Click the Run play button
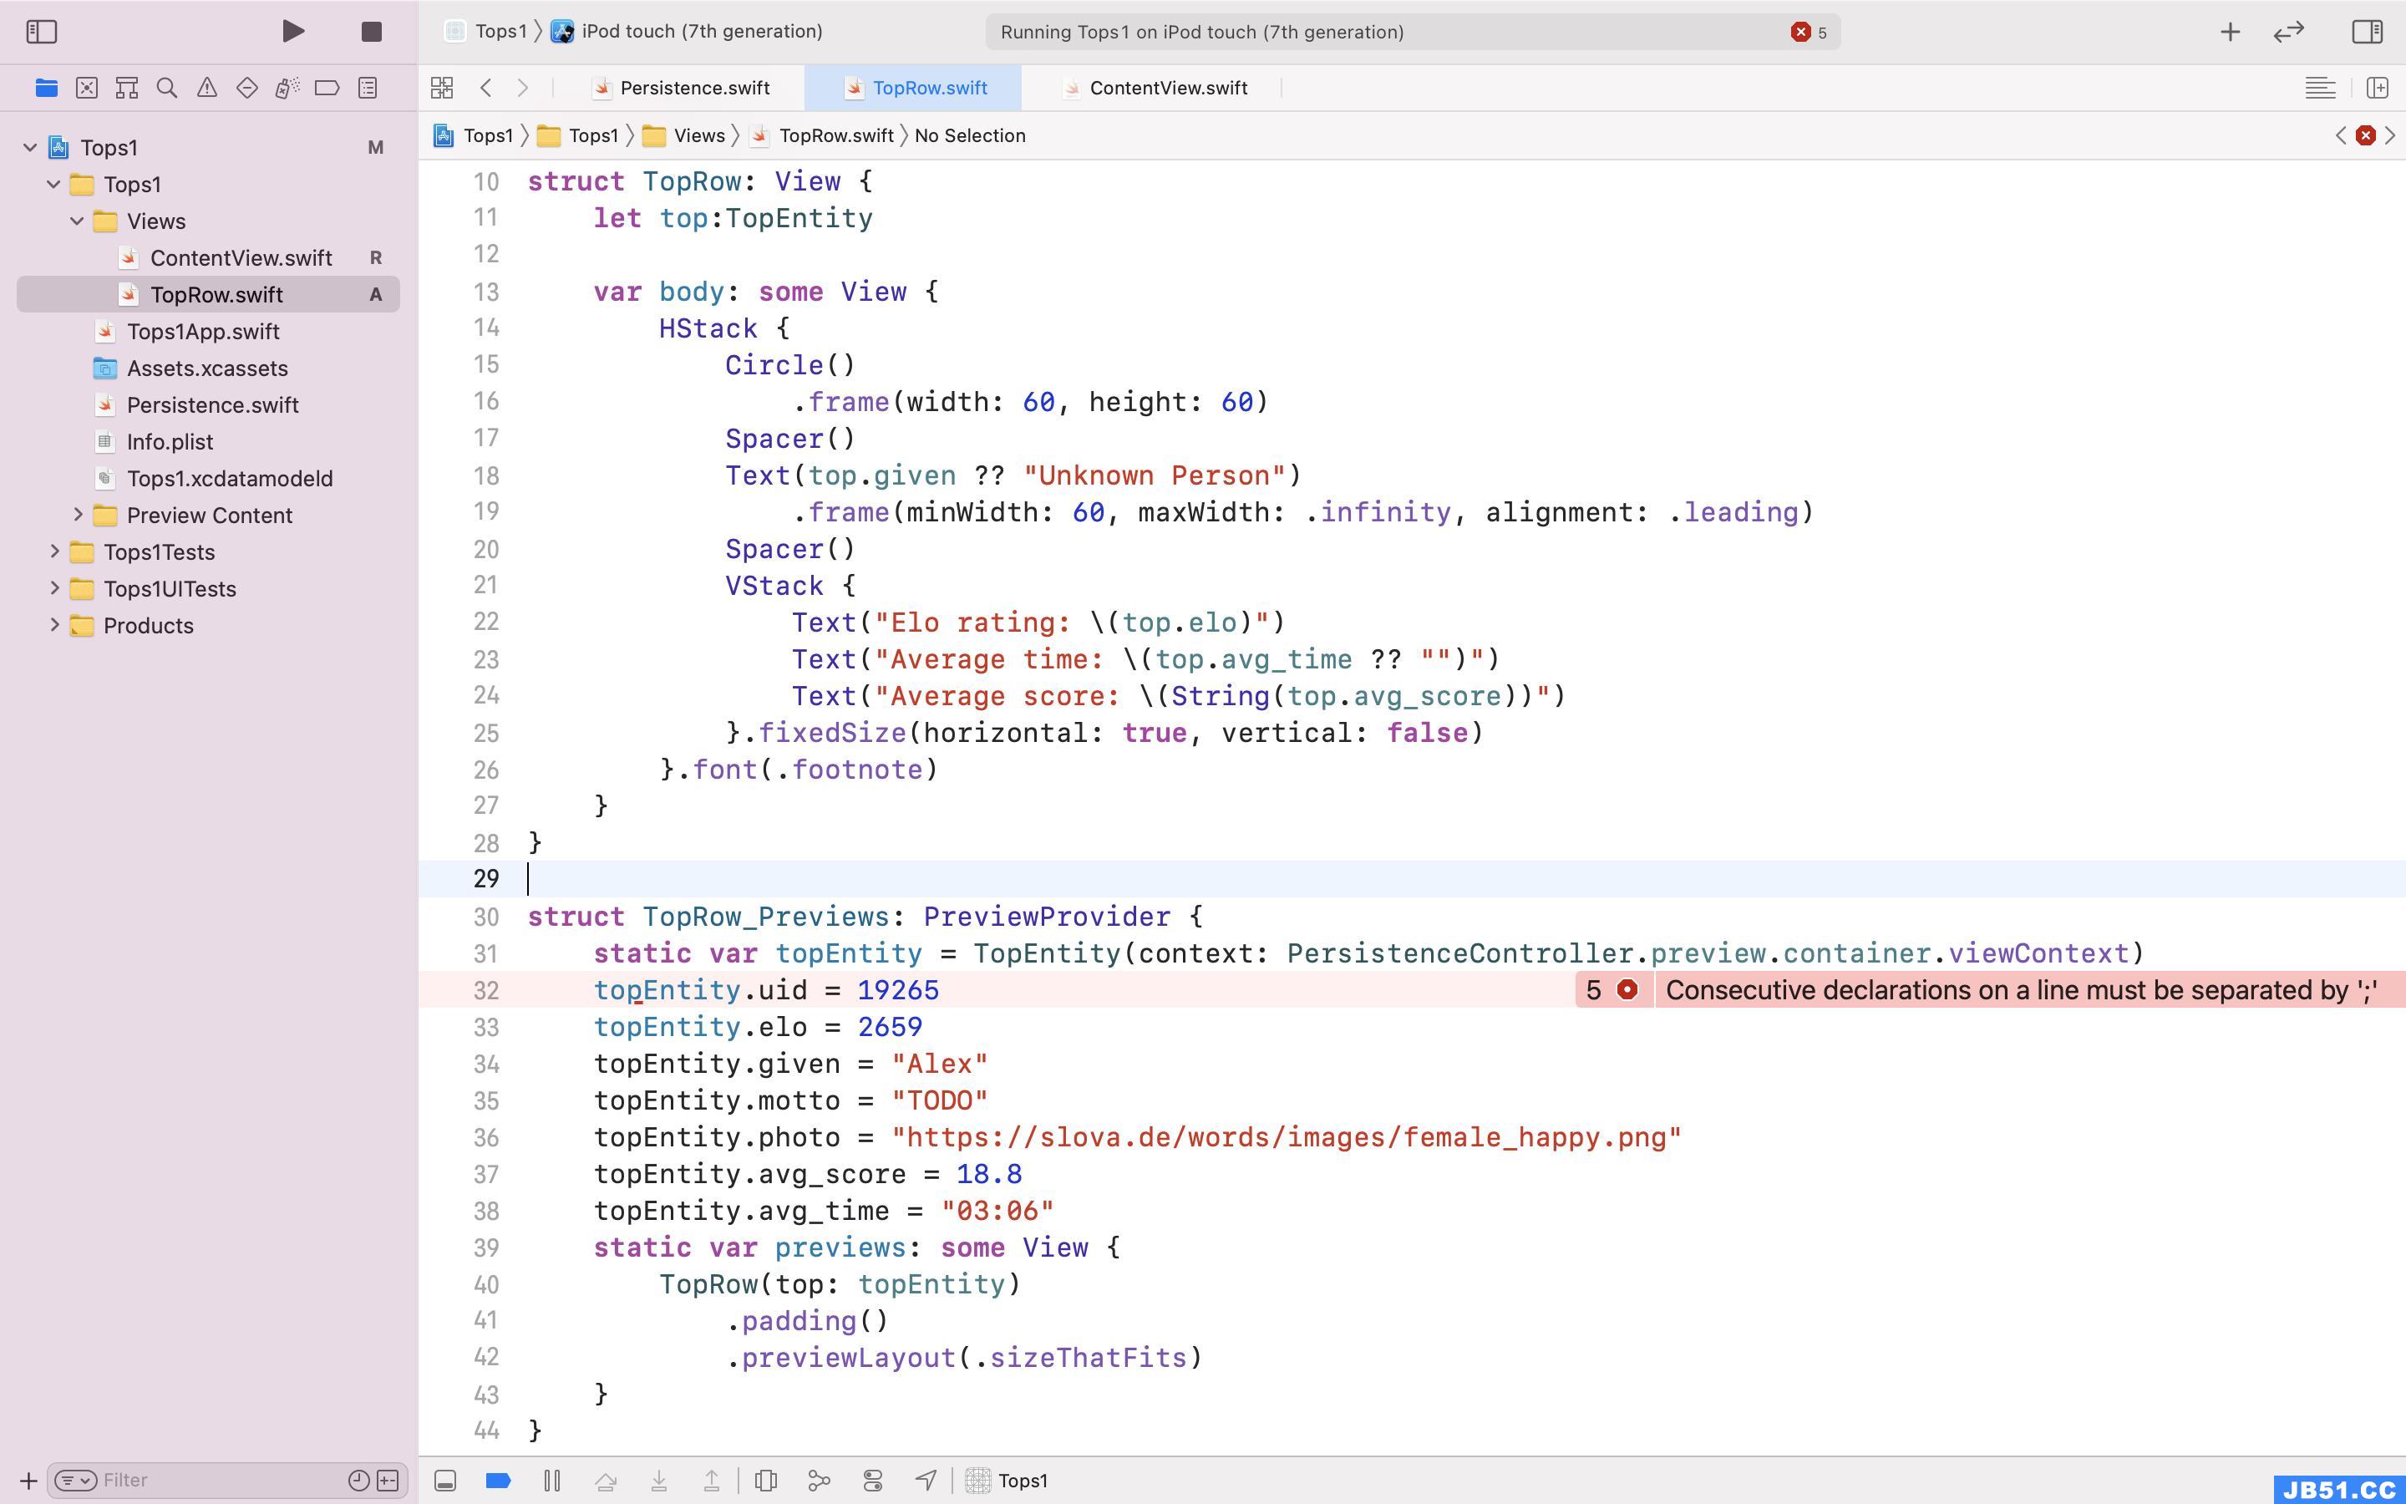The height and width of the screenshot is (1504, 2406). coord(292,32)
